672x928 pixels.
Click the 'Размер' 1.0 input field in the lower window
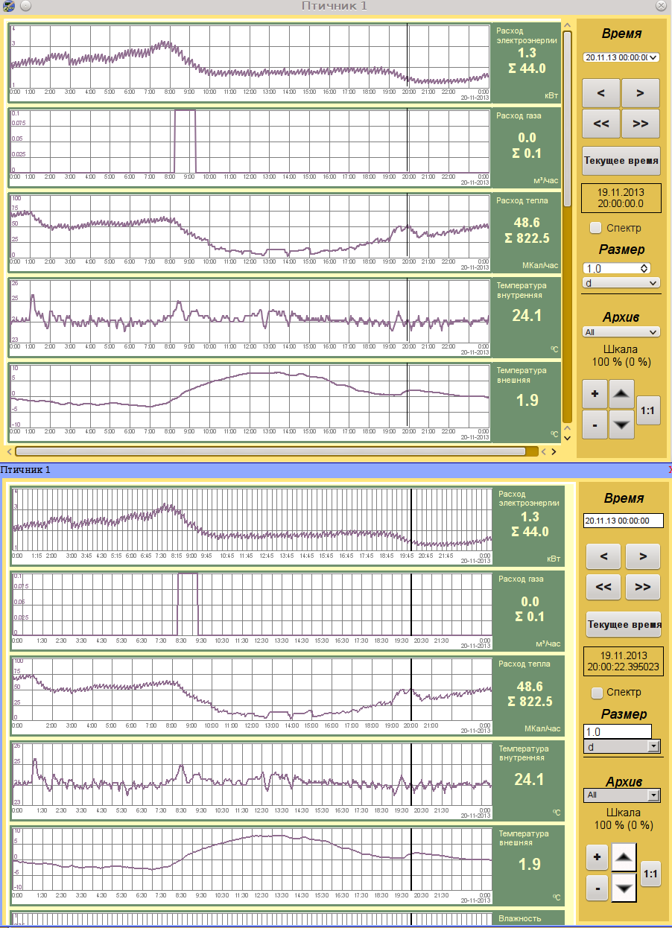617,731
